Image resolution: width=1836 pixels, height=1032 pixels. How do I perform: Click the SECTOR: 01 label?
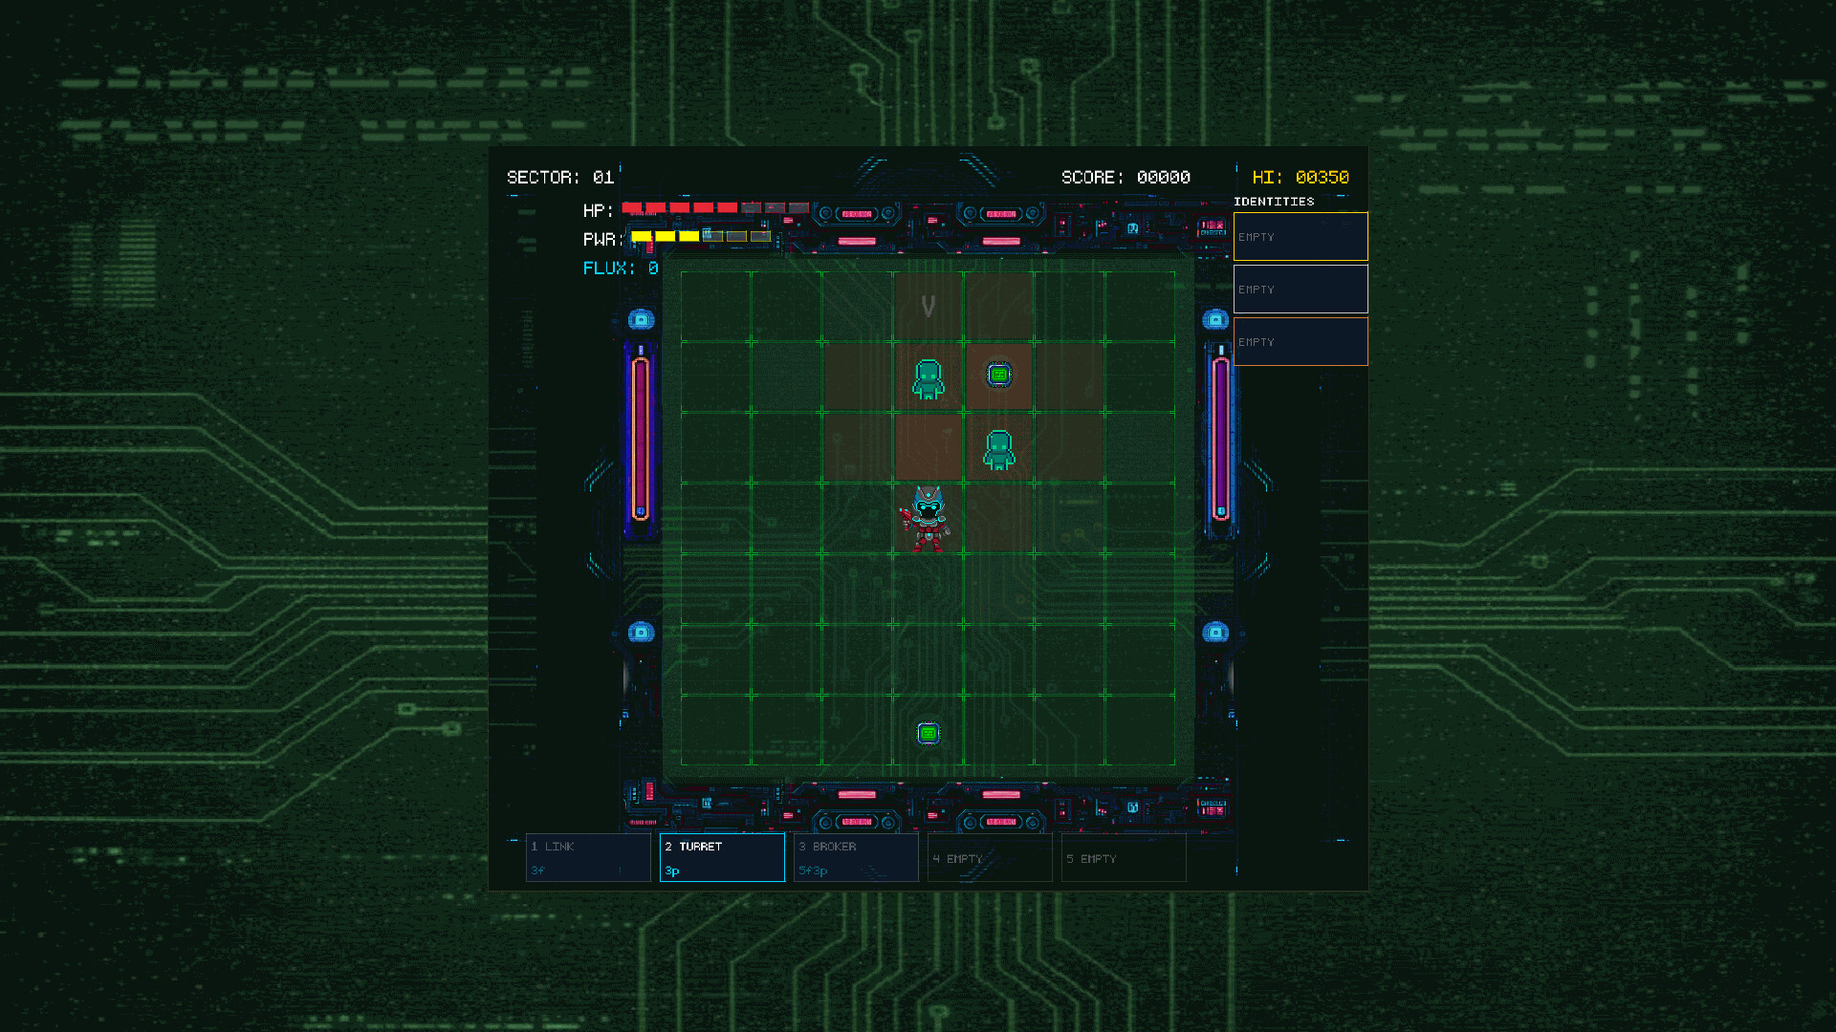[559, 177]
